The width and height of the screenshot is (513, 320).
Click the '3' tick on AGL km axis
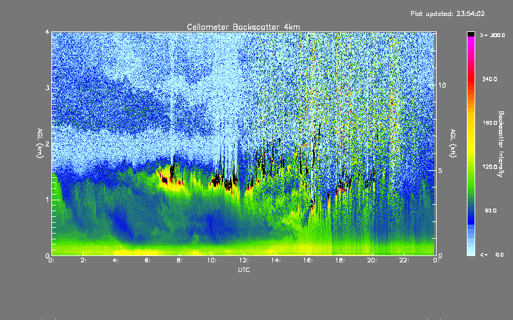pyautogui.click(x=47, y=88)
